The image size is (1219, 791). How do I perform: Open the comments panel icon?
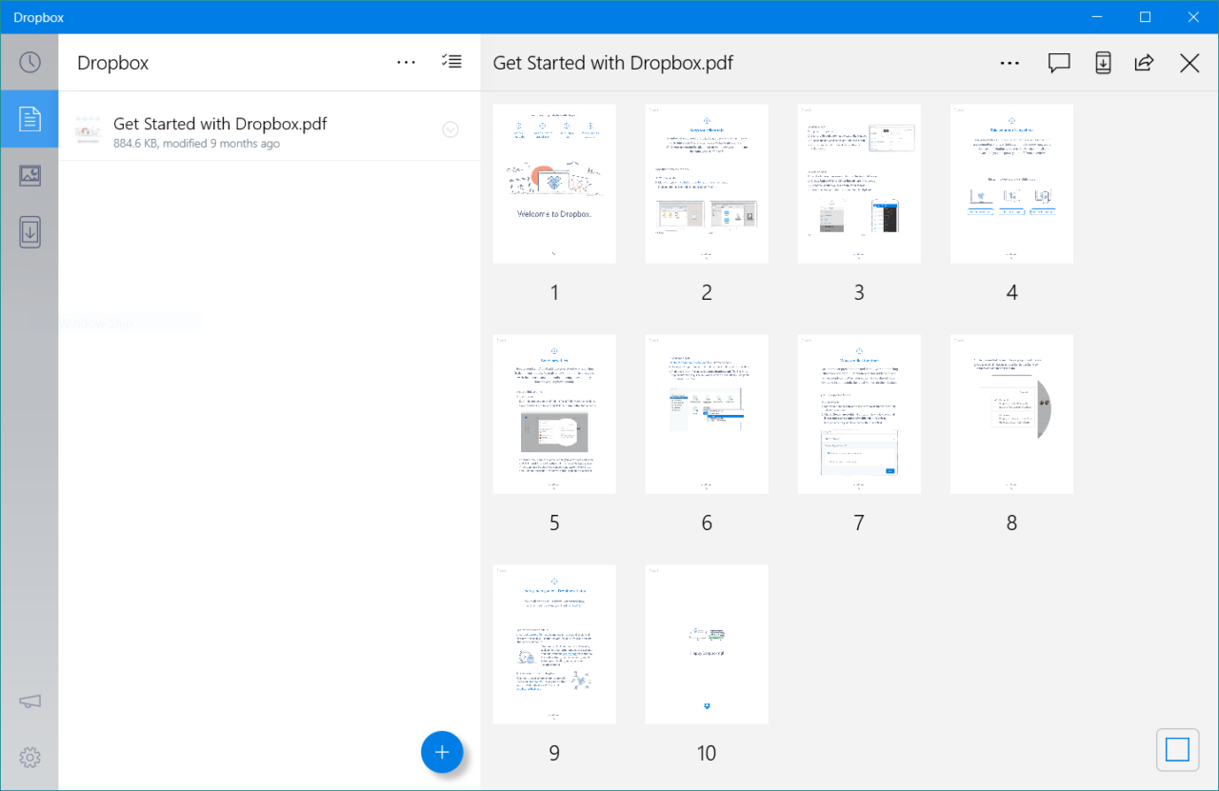[1058, 64]
